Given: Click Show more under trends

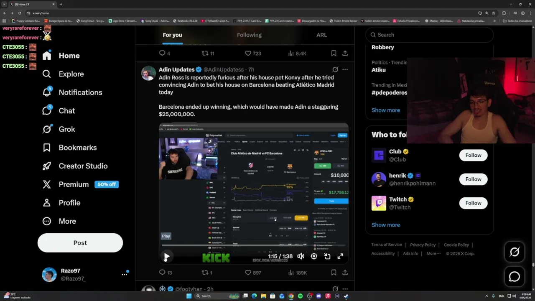Looking at the screenshot, I should 386,110.
